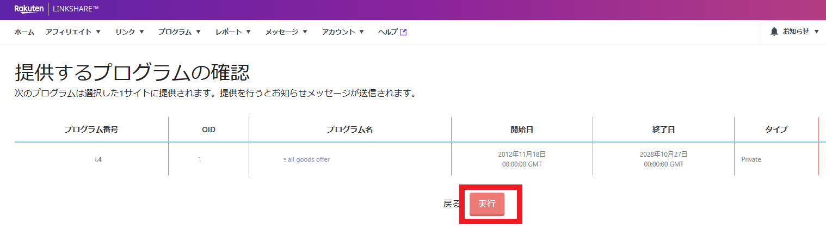
Task: Click the Rakuten logo
Action: click(29, 9)
